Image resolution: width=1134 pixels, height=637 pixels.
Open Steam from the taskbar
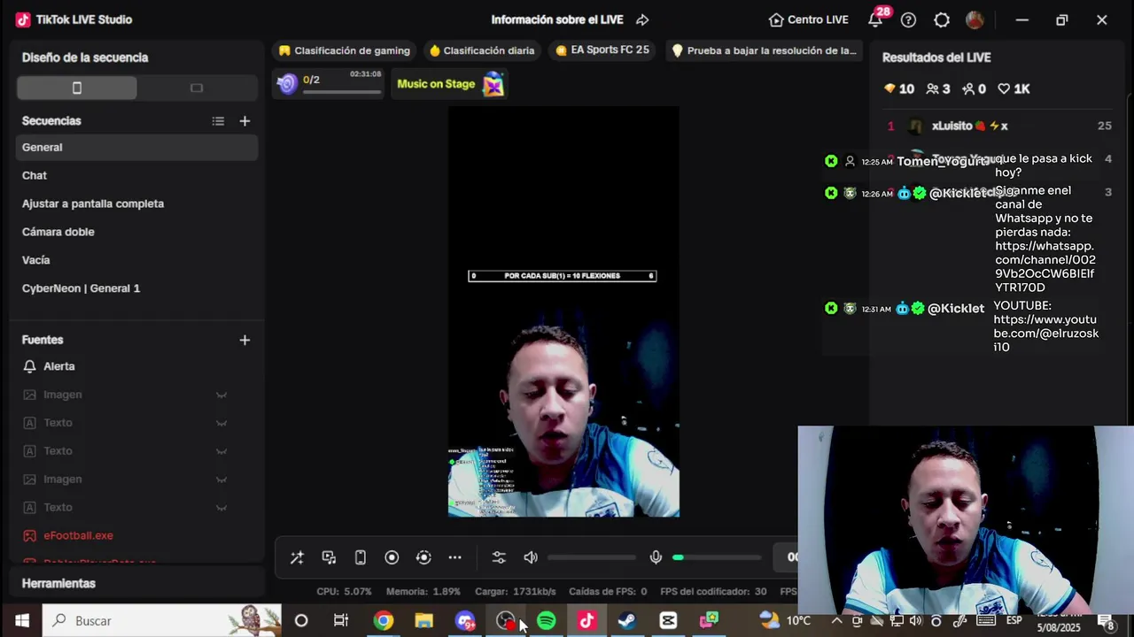point(627,621)
